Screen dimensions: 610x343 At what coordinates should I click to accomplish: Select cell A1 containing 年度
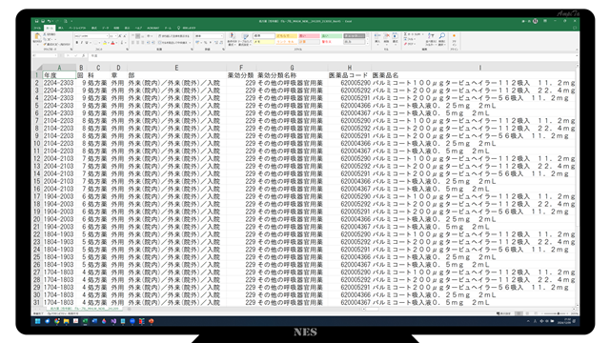coord(59,75)
